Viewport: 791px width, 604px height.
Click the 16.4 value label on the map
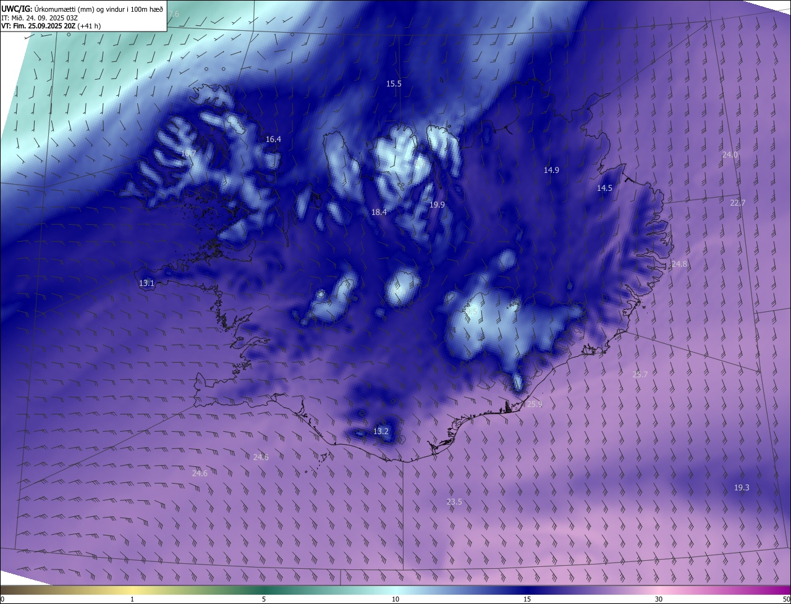[x=273, y=140]
